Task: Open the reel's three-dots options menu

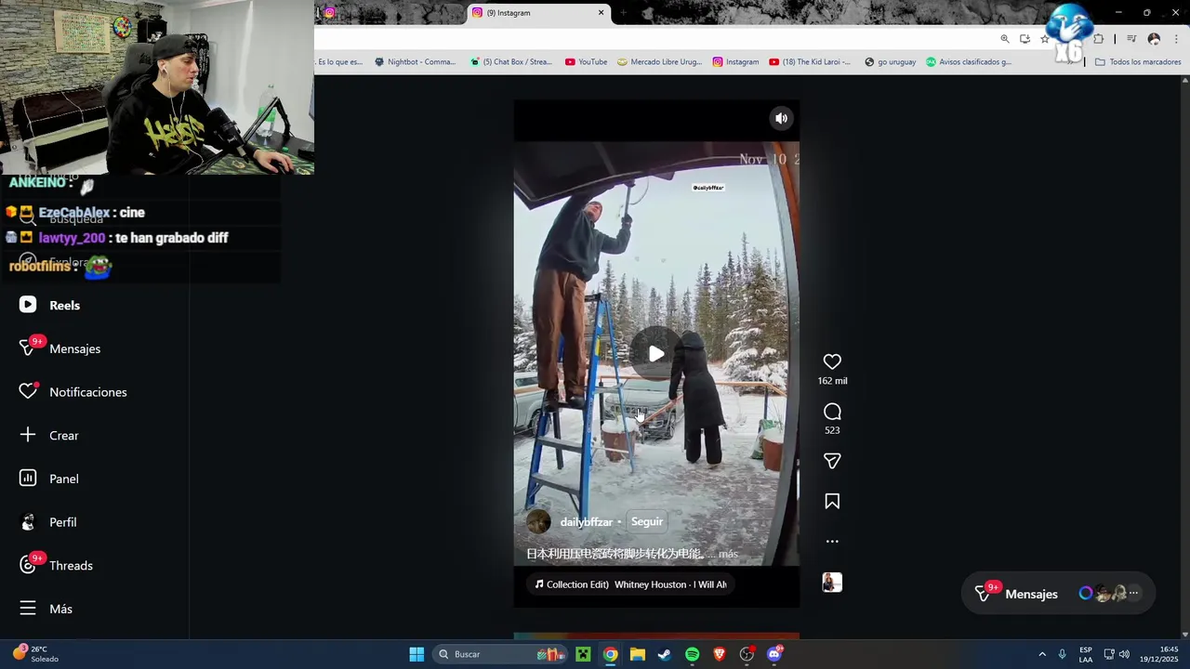Action: click(x=832, y=541)
